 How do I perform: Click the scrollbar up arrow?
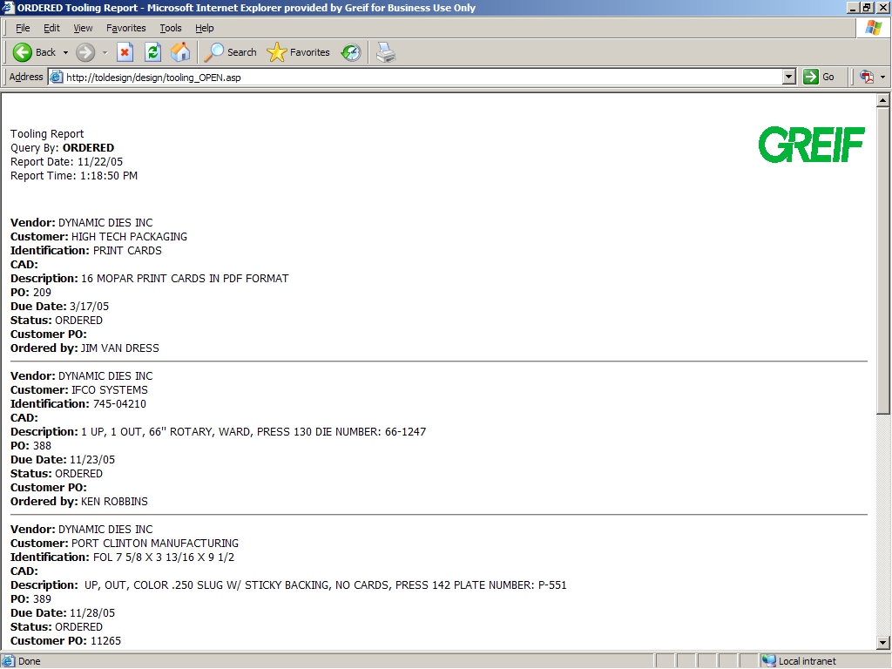pyautogui.click(x=883, y=100)
